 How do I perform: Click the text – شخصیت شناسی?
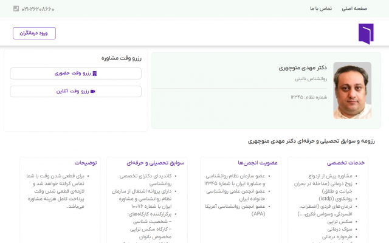pyautogui.click(x=152, y=222)
